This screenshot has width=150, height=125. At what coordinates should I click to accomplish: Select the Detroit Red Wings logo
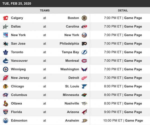point(84,78)
